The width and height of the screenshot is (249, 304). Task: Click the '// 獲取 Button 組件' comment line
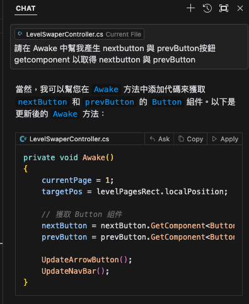coord(82,214)
